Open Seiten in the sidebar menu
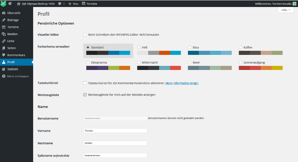This screenshot has height=162, width=298. pos(12,48)
